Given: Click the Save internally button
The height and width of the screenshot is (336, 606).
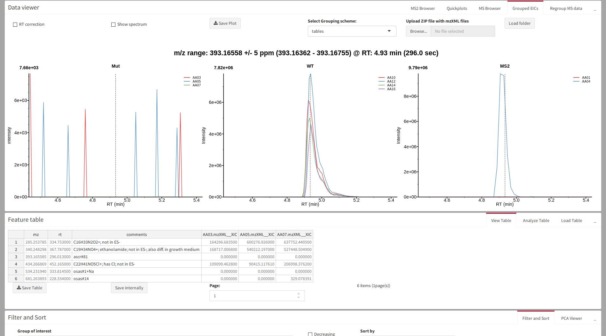Looking at the screenshot, I should [129, 288].
